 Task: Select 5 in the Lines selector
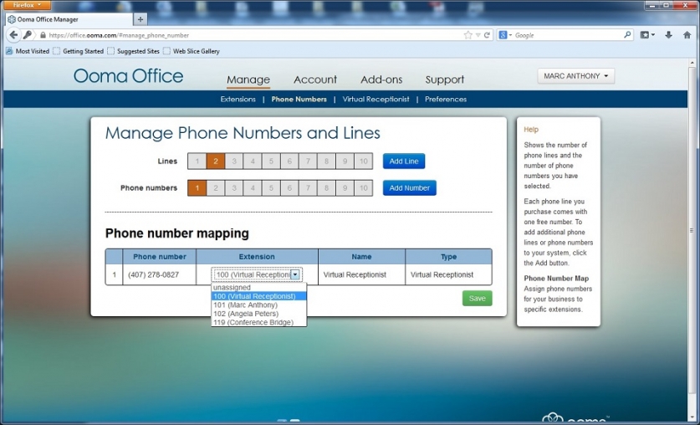[271, 161]
